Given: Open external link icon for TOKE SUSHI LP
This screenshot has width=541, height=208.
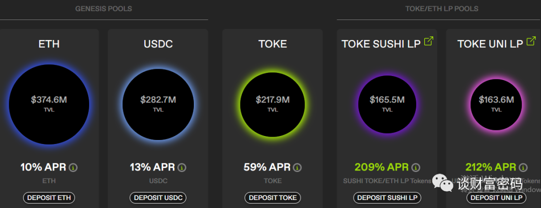Looking at the screenshot, I should point(429,42).
